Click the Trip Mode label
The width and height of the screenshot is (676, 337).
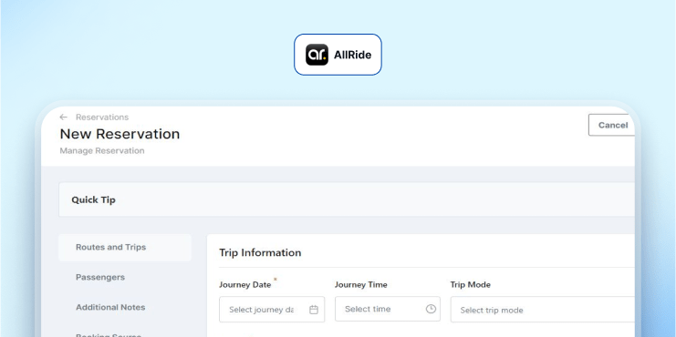click(471, 285)
